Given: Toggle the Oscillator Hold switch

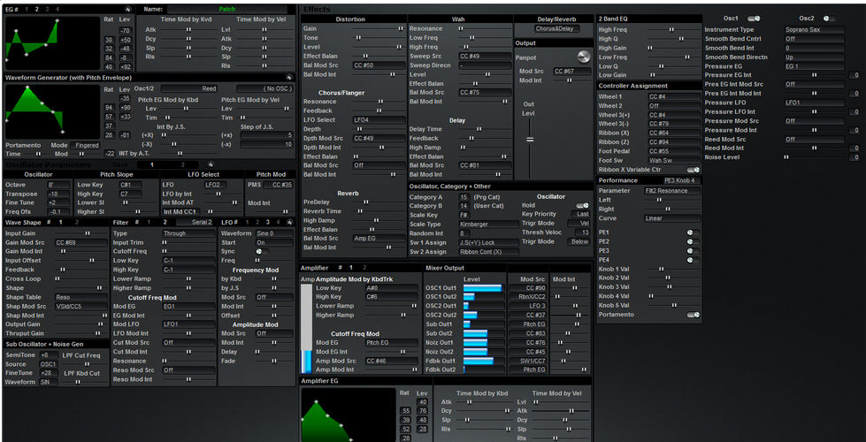Looking at the screenshot, I should pyautogui.click(x=582, y=205).
